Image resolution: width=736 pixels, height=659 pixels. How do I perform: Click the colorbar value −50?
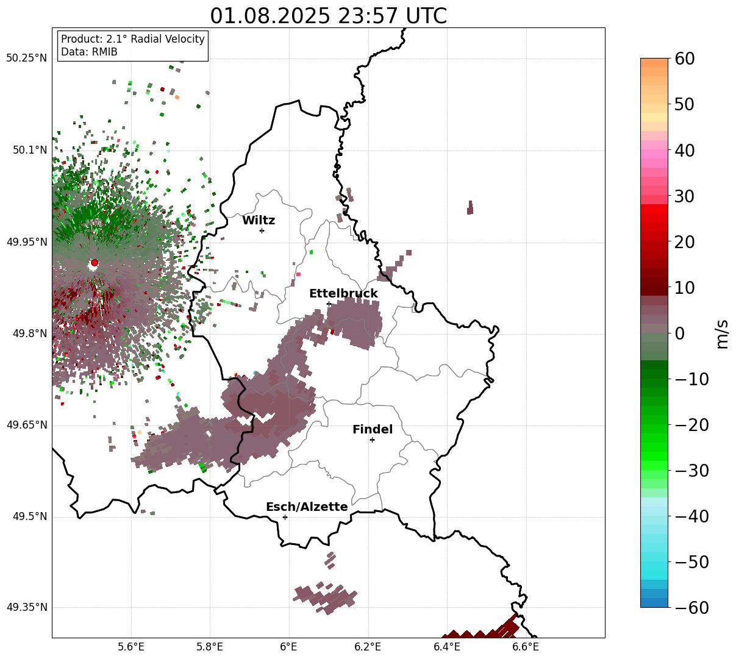tap(691, 562)
